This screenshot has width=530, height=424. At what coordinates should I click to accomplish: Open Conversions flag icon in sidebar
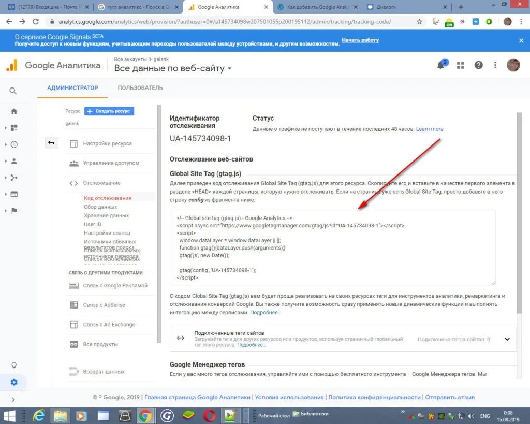(14, 211)
